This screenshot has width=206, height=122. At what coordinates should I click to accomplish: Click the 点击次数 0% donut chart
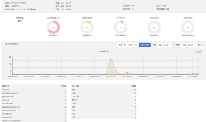(154, 28)
